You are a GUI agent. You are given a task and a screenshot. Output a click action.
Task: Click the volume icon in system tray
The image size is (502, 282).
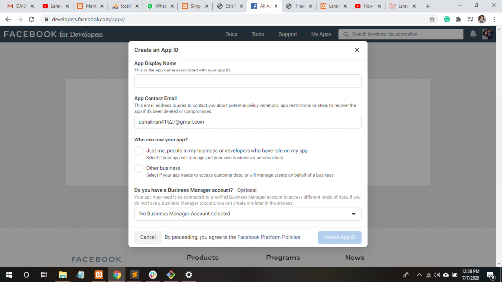click(437, 275)
